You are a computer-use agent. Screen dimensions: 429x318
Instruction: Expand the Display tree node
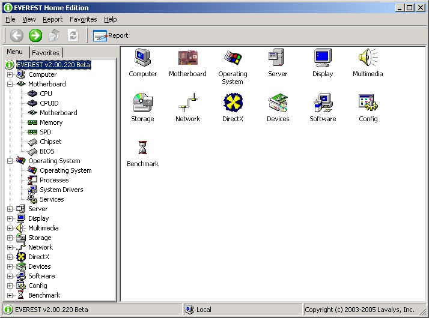10,218
